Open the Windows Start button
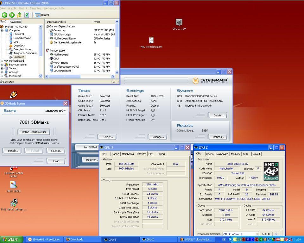This screenshot has width=304, height=243. click(x=11, y=240)
